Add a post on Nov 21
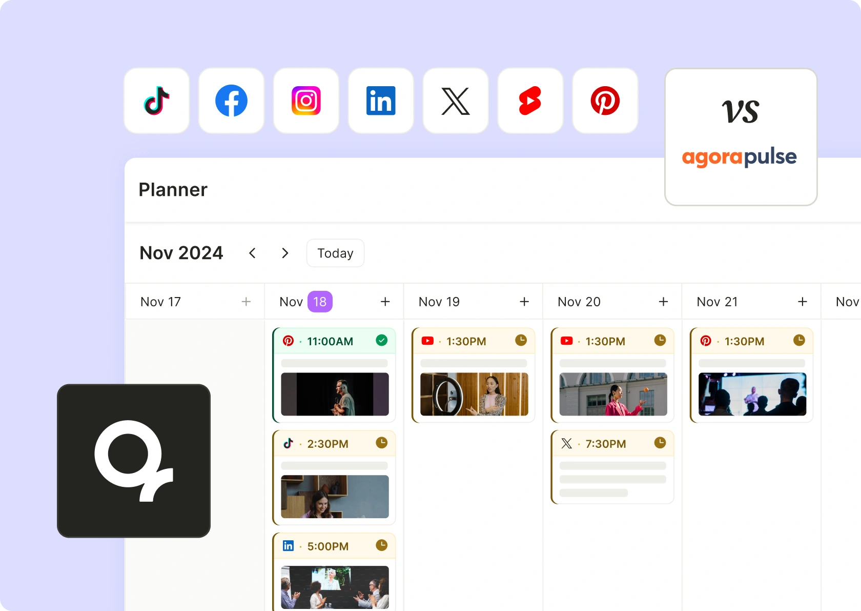The height and width of the screenshot is (611, 861). pyautogui.click(x=803, y=302)
